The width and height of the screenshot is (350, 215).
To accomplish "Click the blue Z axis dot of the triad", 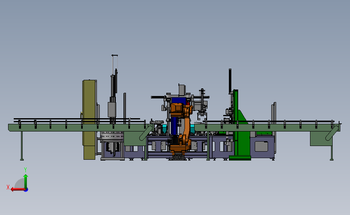I will point(26,190).
